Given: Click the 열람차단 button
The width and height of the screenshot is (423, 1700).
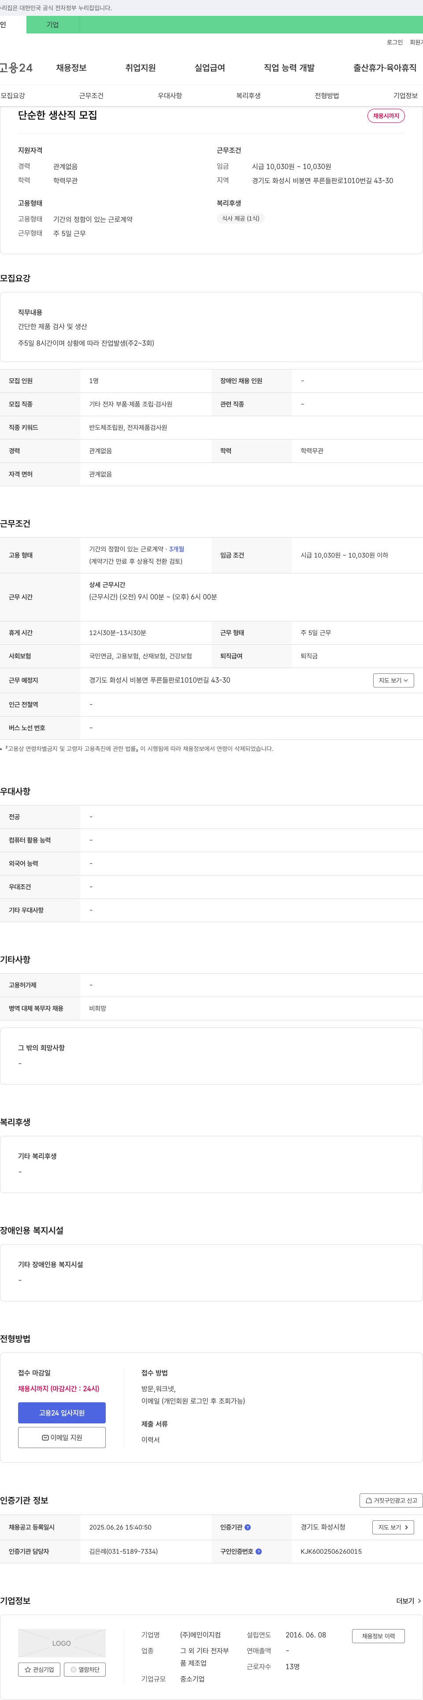Looking at the screenshot, I should [85, 1670].
